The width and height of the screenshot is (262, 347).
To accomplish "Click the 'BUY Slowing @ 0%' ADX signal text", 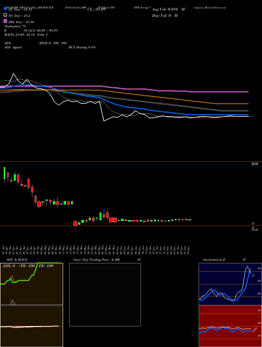I will [x=82, y=47].
